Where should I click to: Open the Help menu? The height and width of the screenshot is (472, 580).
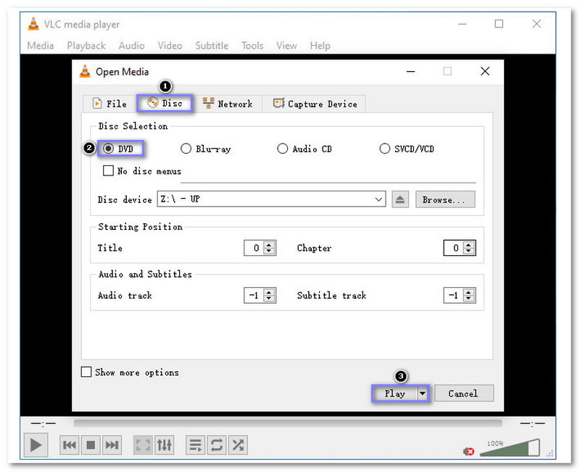(x=320, y=46)
